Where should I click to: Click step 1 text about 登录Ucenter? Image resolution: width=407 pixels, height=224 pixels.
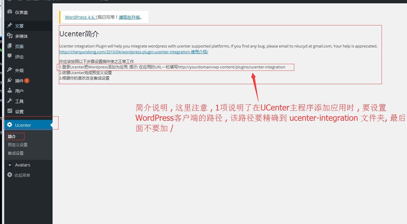pyautogui.click(x=172, y=67)
